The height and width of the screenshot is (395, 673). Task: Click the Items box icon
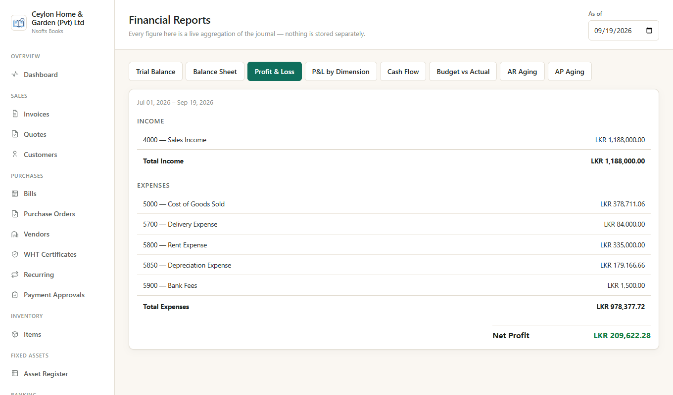[15, 334]
